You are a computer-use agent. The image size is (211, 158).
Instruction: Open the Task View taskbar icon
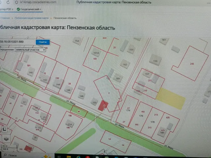59,157
